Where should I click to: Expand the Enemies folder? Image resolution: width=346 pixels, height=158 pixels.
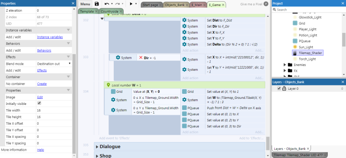(285, 65)
